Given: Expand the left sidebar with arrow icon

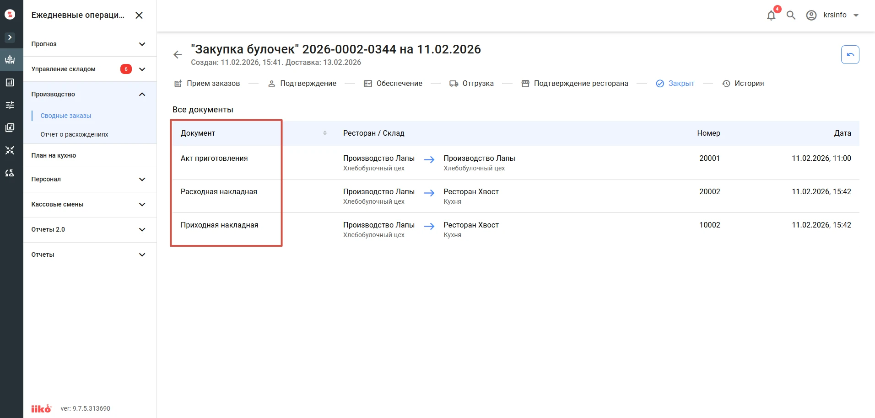Looking at the screenshot, I should (10, 37).
